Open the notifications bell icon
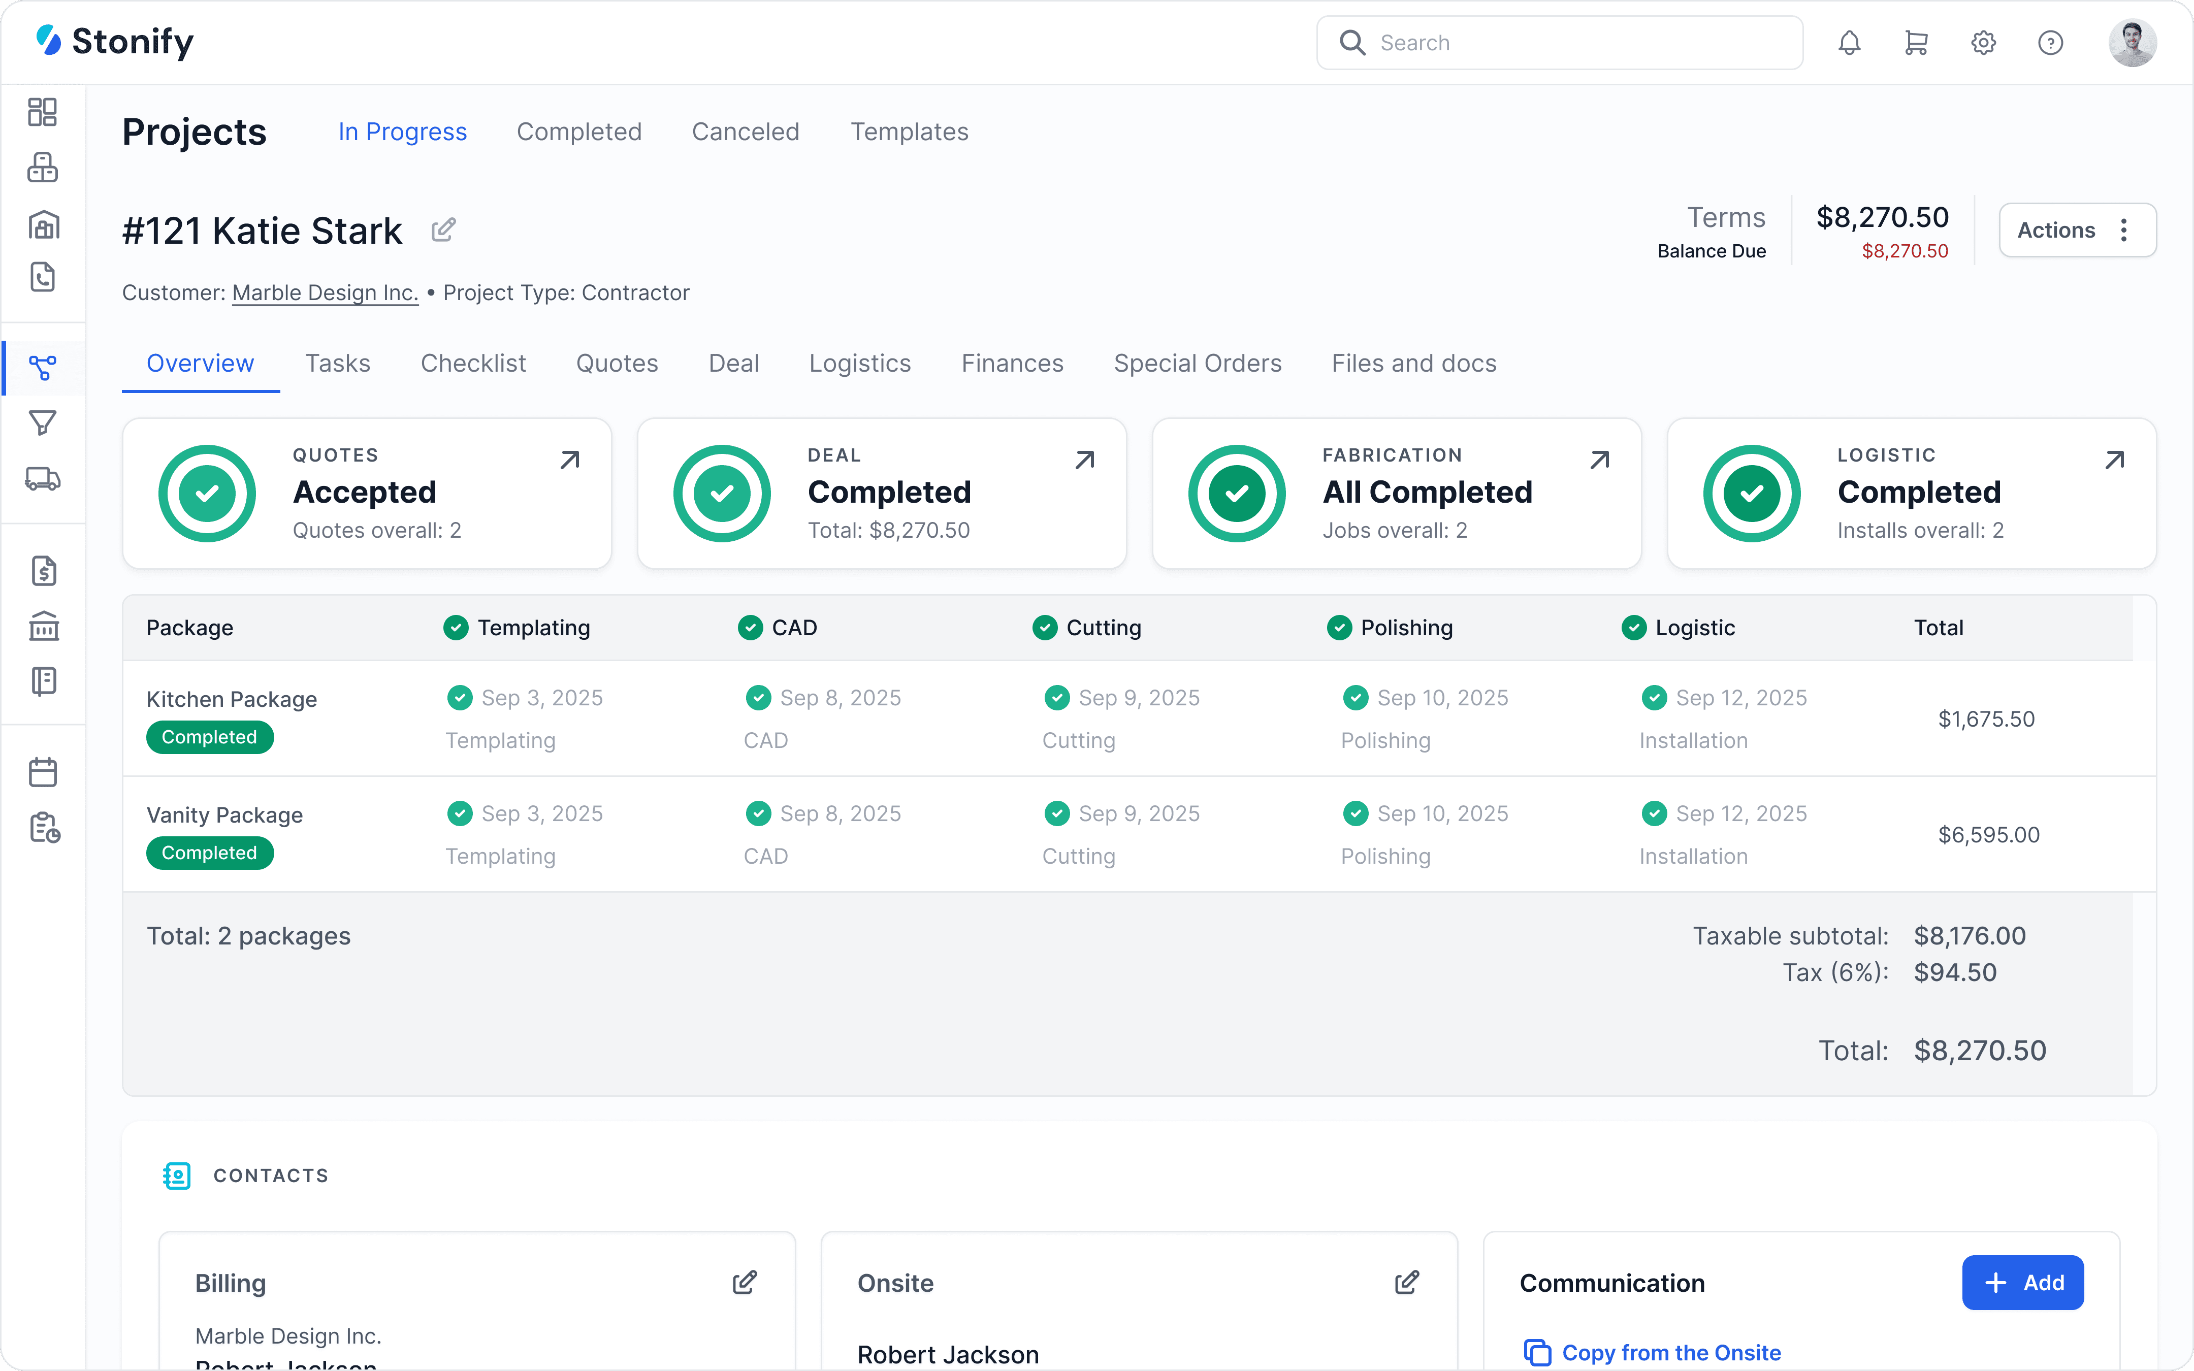 (x=1850, y=43)
